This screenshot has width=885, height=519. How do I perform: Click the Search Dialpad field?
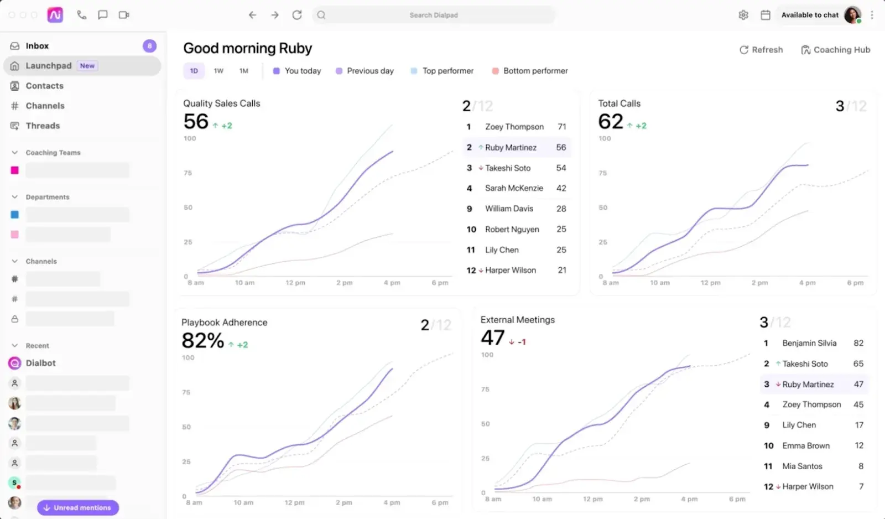(434, 15)
